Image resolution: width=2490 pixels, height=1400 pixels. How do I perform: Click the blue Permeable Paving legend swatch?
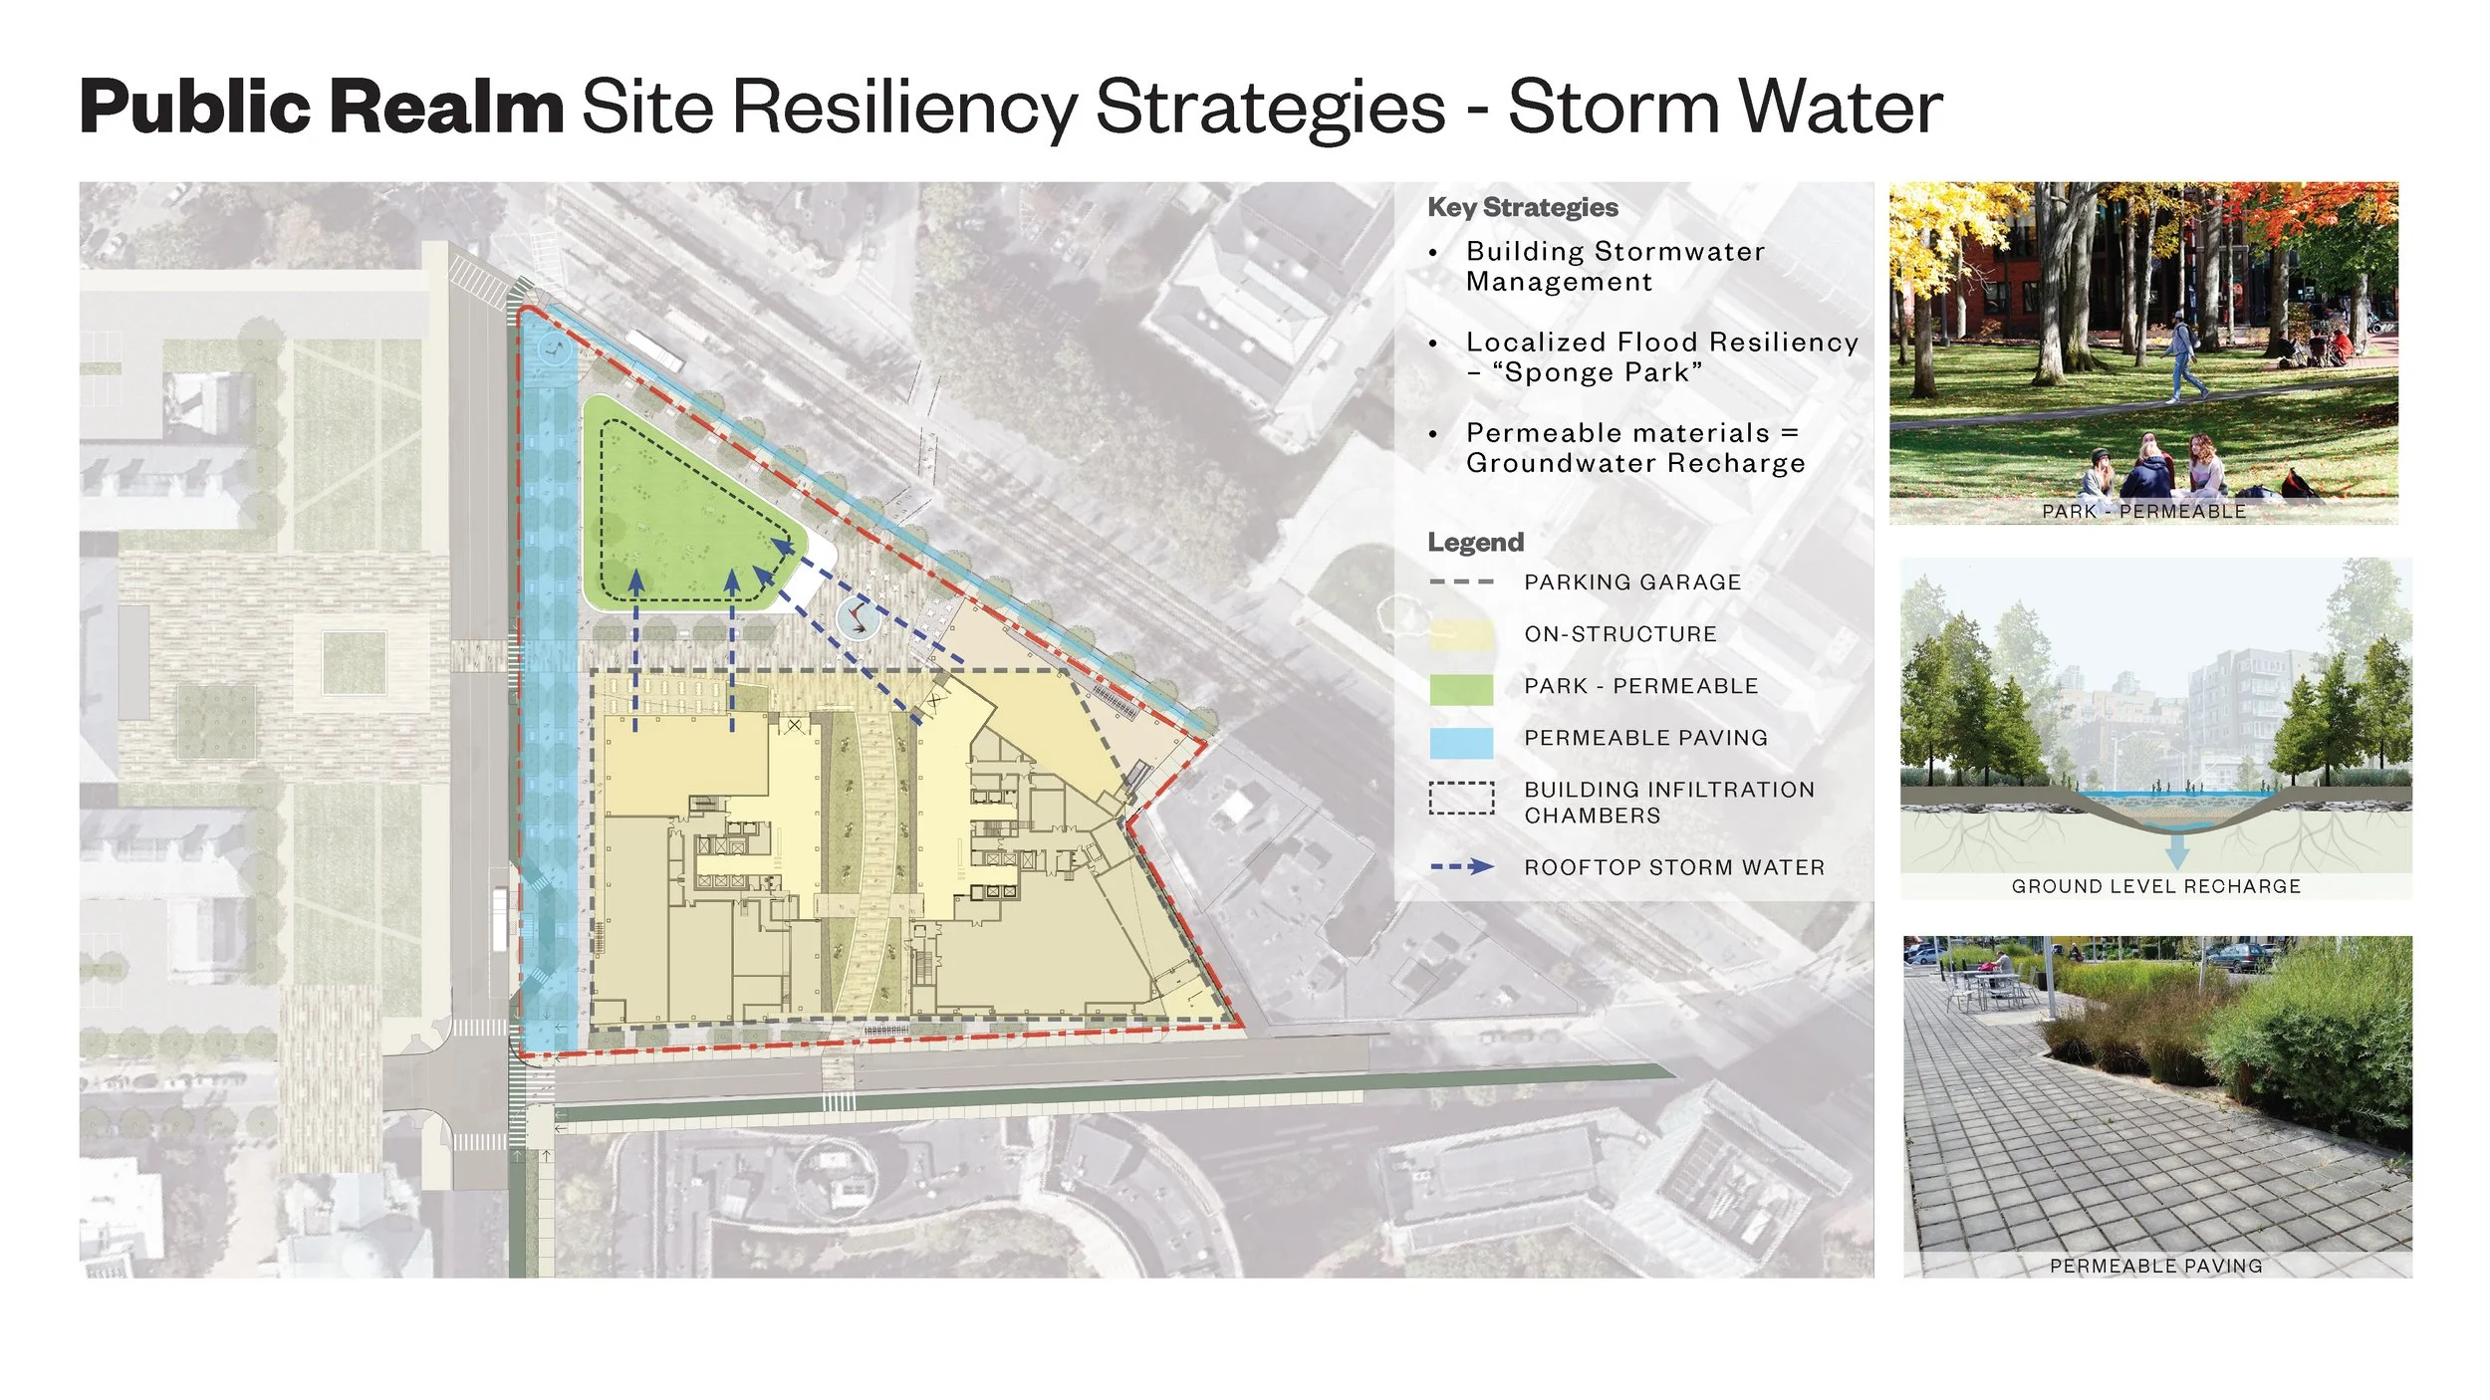1461,742
